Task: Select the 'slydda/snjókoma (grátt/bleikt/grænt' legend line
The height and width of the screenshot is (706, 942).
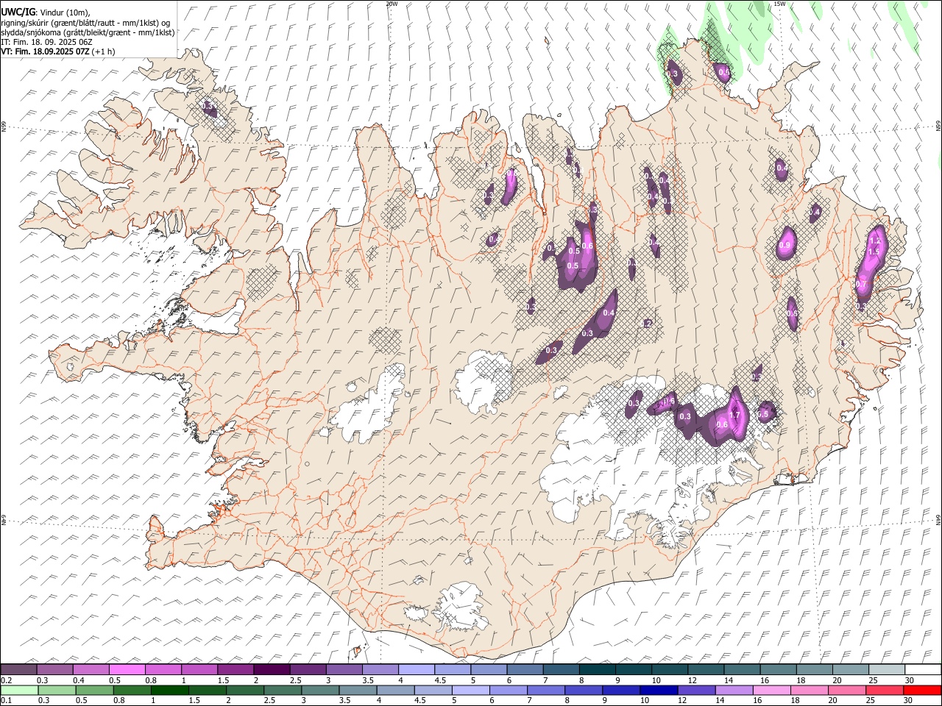Action: [88, 32]
